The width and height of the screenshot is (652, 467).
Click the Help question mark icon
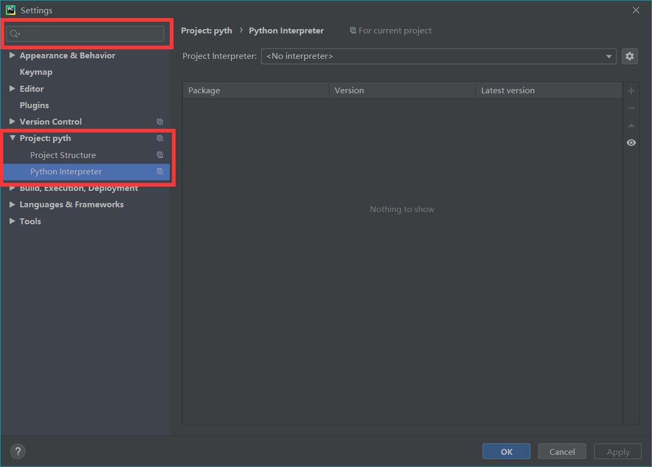(x=18, y=451)
